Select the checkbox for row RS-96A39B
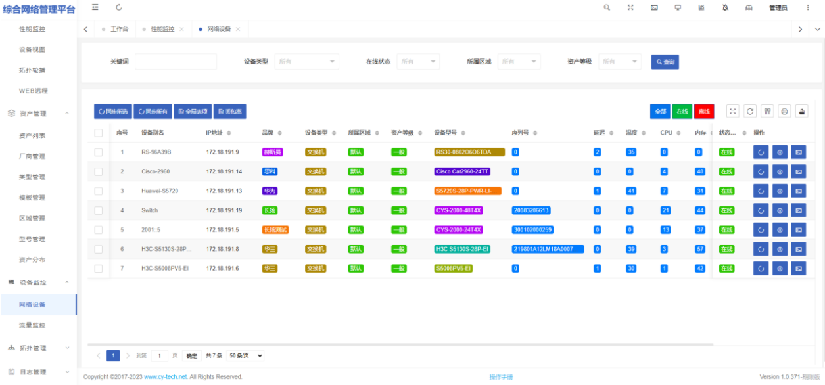The image size is (825, 385). 99,152
